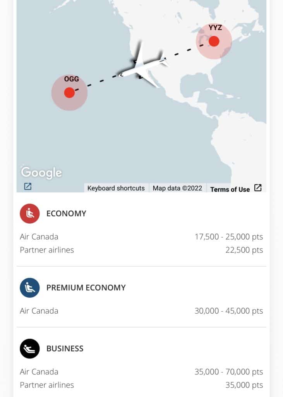This screenshot has height=397, width=283.
Task: Click the external icon beside Terms of Use
Action: point(258,188)
